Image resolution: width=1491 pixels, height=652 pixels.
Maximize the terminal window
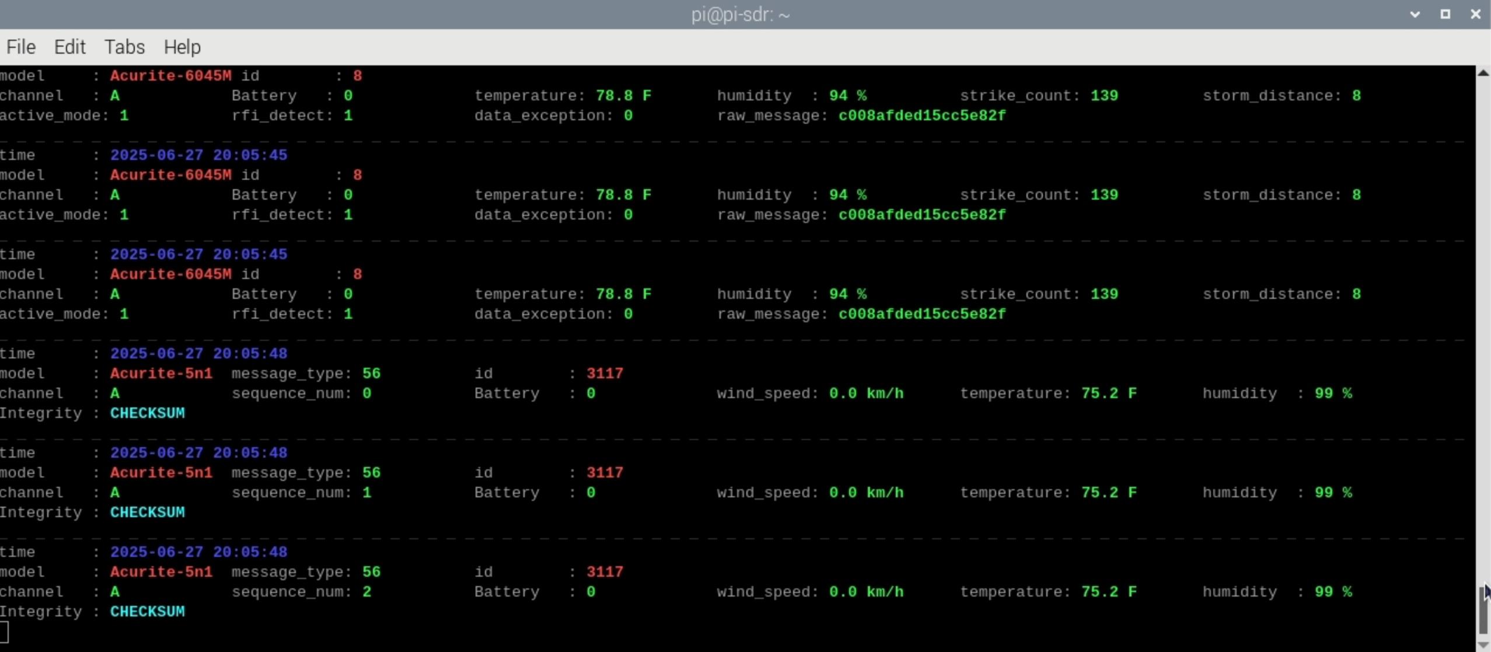pyautogui.click(x=1445, y=14)
